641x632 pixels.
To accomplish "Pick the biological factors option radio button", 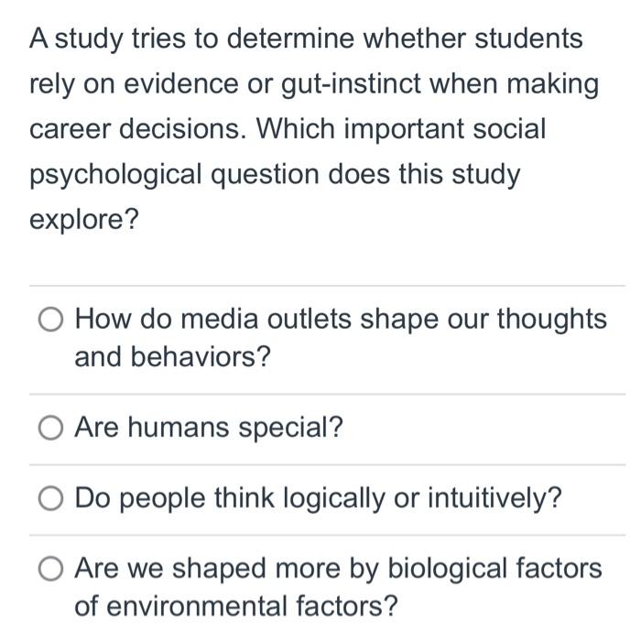I will point(51,569).
